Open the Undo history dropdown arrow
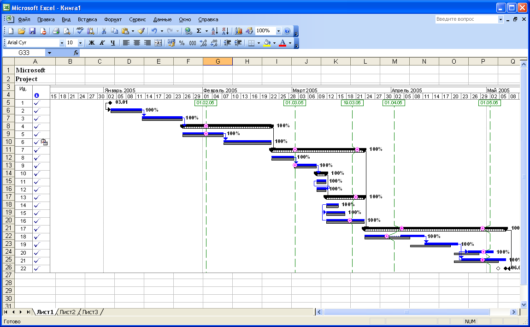Viewport: 530px width, 327px height. [x=162, y=31]
